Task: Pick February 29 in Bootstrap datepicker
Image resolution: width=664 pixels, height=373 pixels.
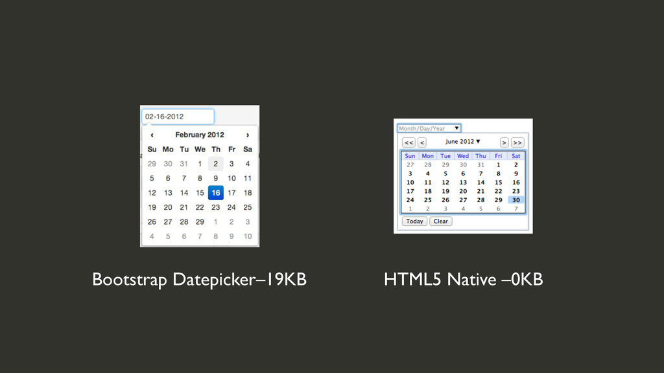Action: pos(200,221)
